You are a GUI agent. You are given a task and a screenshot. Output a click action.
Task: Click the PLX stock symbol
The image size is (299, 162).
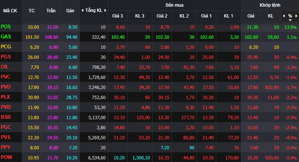(x=6, y=97)
